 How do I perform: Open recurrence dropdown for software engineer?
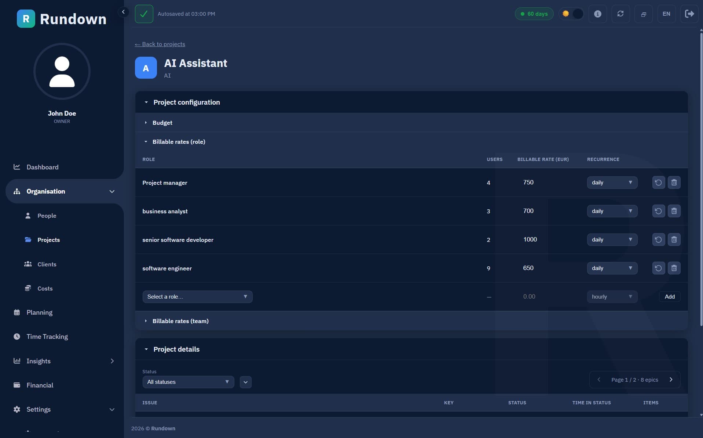[612, 268]
